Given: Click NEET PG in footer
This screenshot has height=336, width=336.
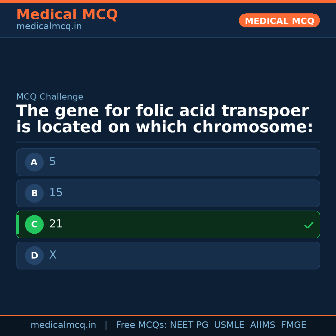Looking at the screenshot, I should (189, 325).
